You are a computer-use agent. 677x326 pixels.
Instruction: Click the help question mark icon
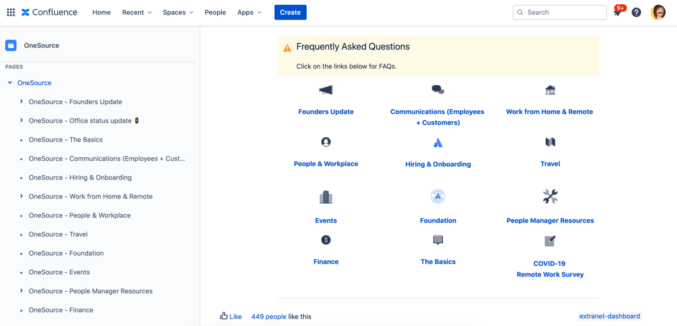pos(636,12)
